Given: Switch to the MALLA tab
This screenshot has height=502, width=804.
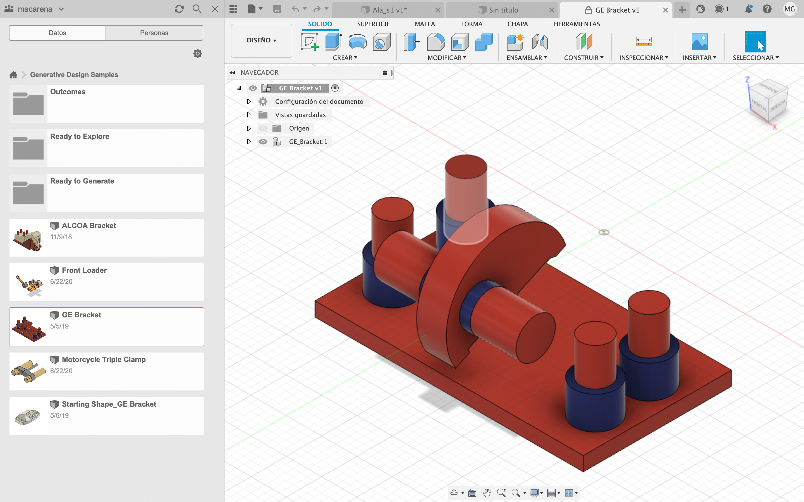Looking at the screenshot, I should pyautogui.click(x=425, y=24).
